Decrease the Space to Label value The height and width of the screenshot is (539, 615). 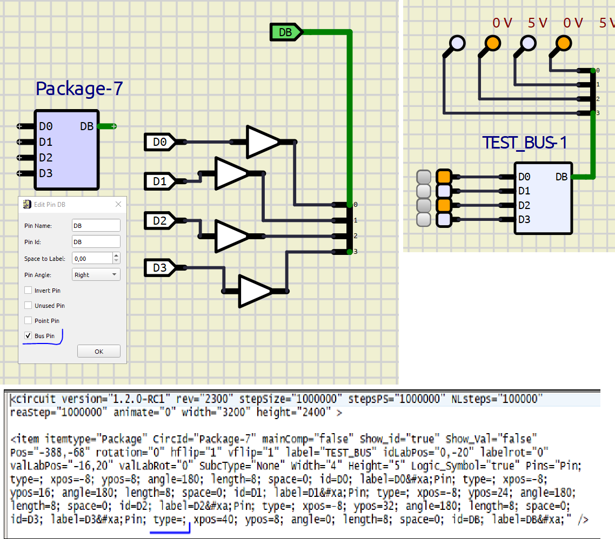point(116,261)
